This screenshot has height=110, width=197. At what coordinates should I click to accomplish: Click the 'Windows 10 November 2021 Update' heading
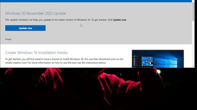(x=36, y=13)
